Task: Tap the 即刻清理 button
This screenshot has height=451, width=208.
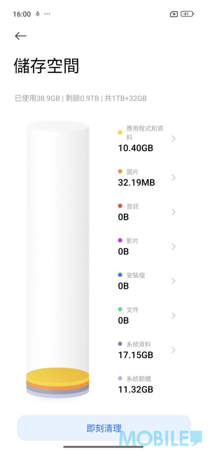Action: [x=104, y=428]
